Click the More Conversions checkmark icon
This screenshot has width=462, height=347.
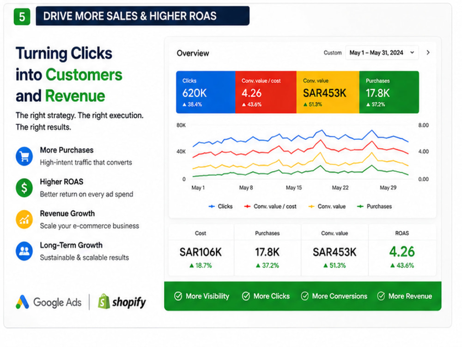coord(304,296)
